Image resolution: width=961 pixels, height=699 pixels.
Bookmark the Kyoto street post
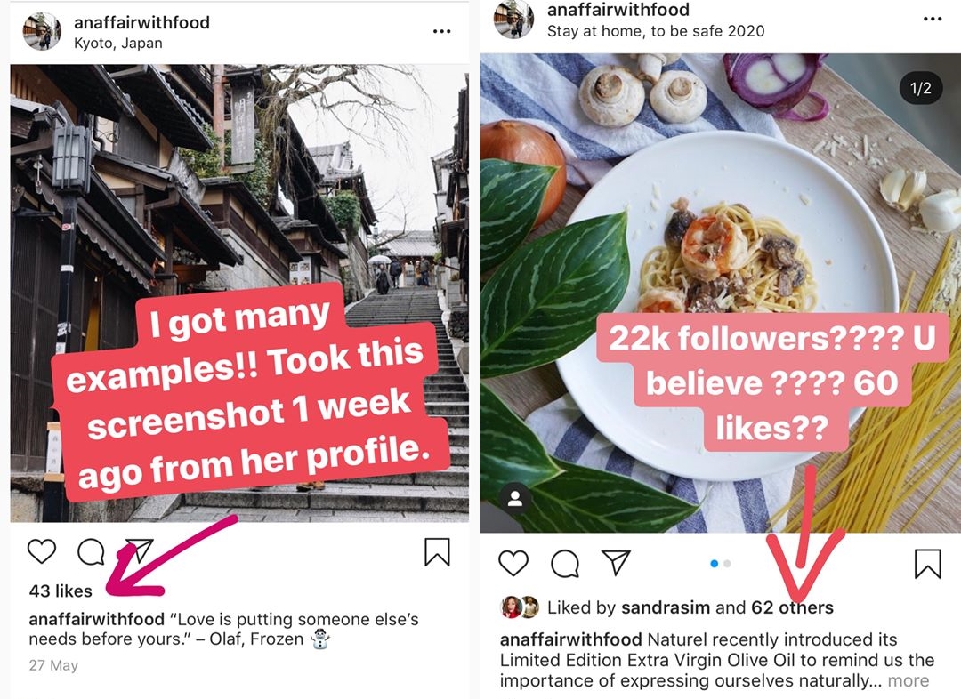pos(437,552)
